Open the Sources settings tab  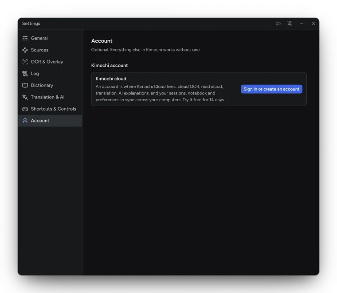pos(50,50)
